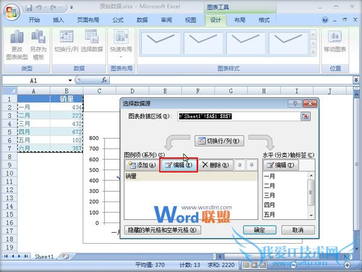The height and width of the screenshot is (272, 362).
Task: Open the 视图 ribbon tab
Action: (191, 20)
